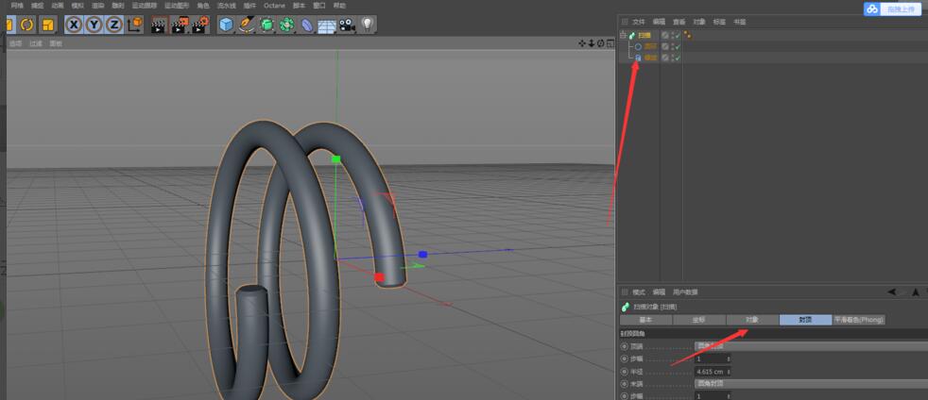Select the spline pen tool
Screen dimensions: 928x400
point(247,25)
